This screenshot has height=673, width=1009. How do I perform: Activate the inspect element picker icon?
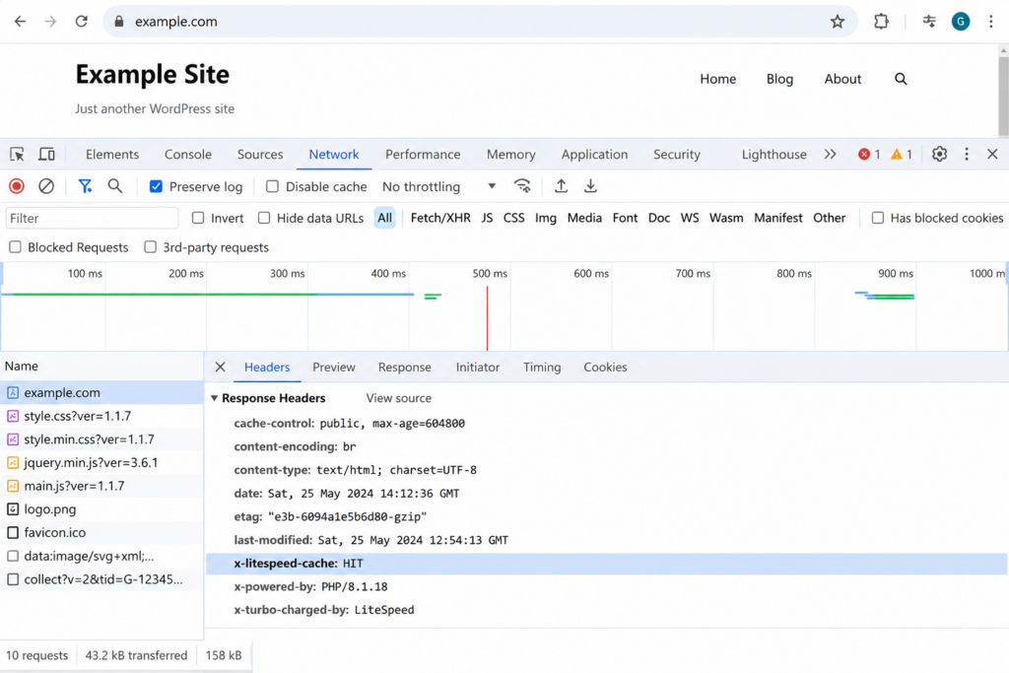18,155
